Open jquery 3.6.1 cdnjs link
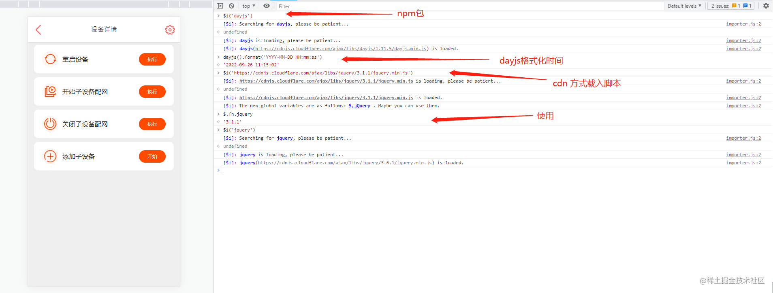 tap(345, 163)
